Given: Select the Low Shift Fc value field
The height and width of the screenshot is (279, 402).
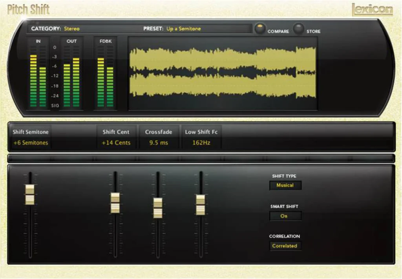Looking at the screenshot, I should (201, 143).
